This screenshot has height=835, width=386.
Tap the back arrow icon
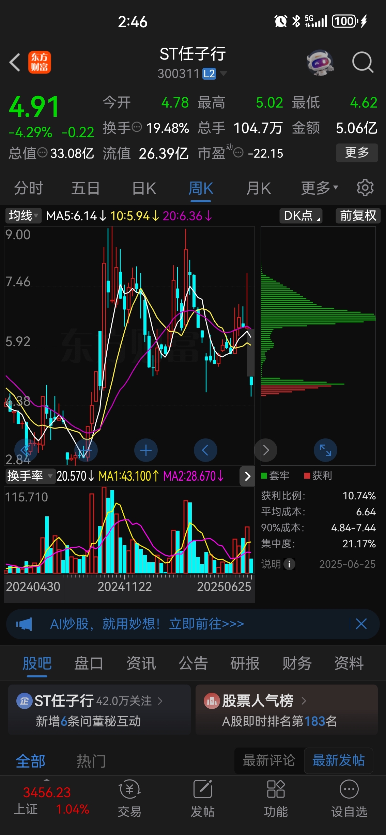coord(15,63)
